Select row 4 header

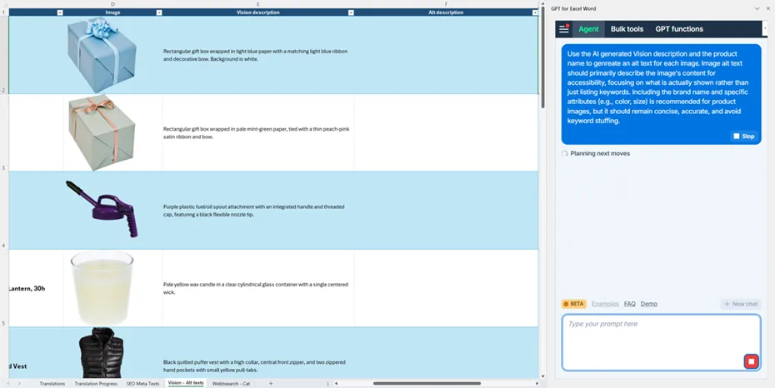coord(4,211)
